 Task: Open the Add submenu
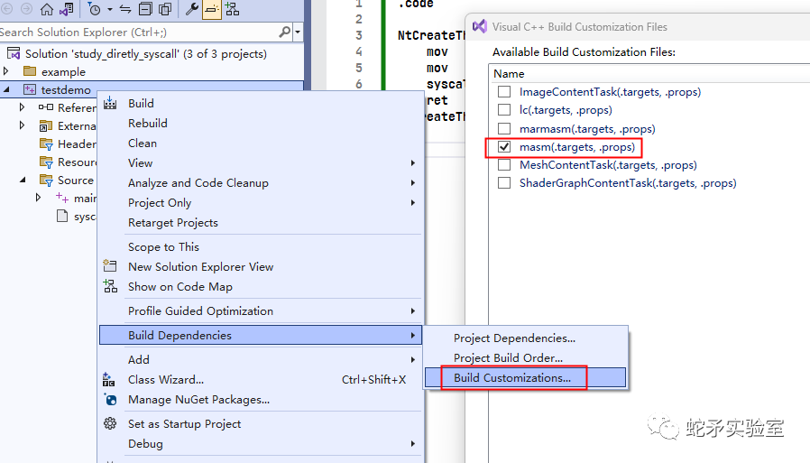pyautogui.click(x=261, y=359)
